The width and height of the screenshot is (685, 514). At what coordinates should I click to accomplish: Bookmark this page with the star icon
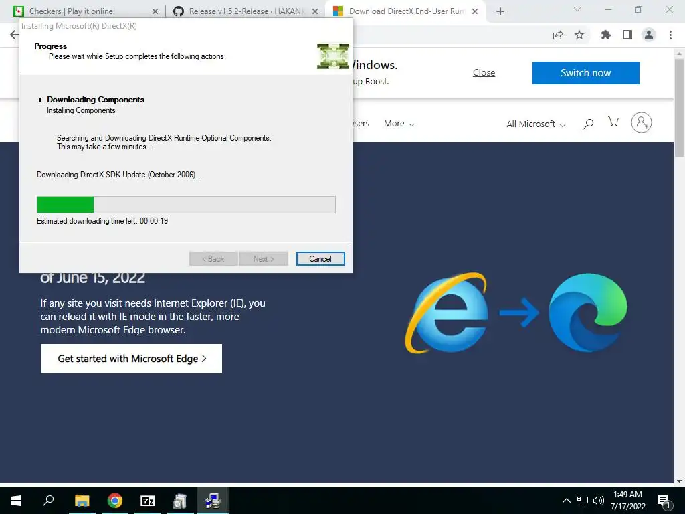pos(579,35)
